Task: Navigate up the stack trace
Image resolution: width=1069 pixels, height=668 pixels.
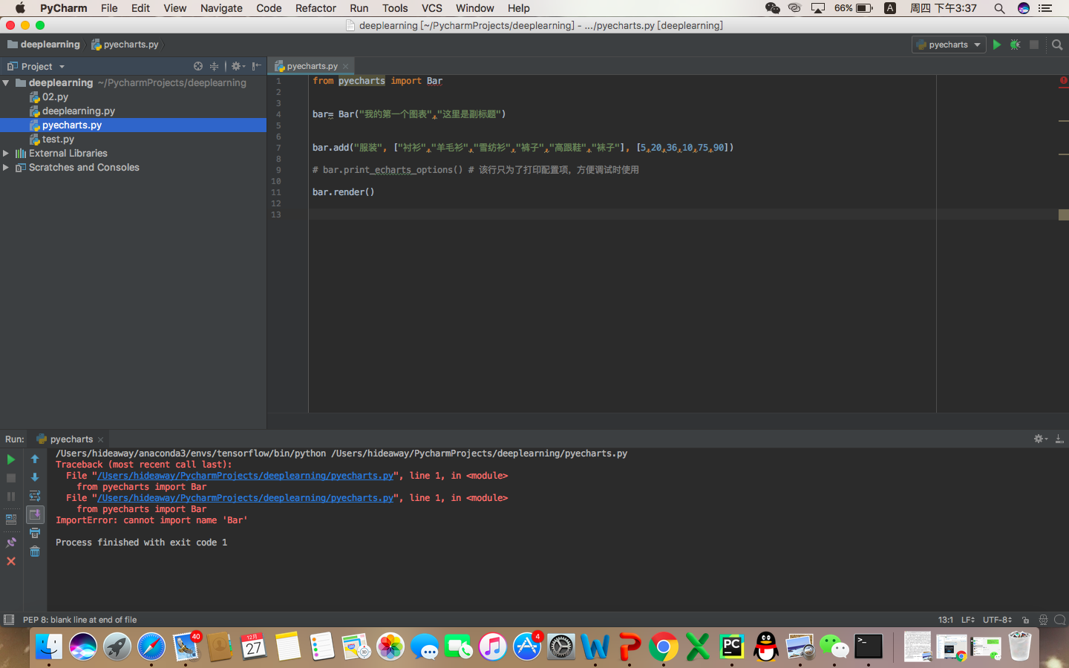Action: click(x=34, y=459)
